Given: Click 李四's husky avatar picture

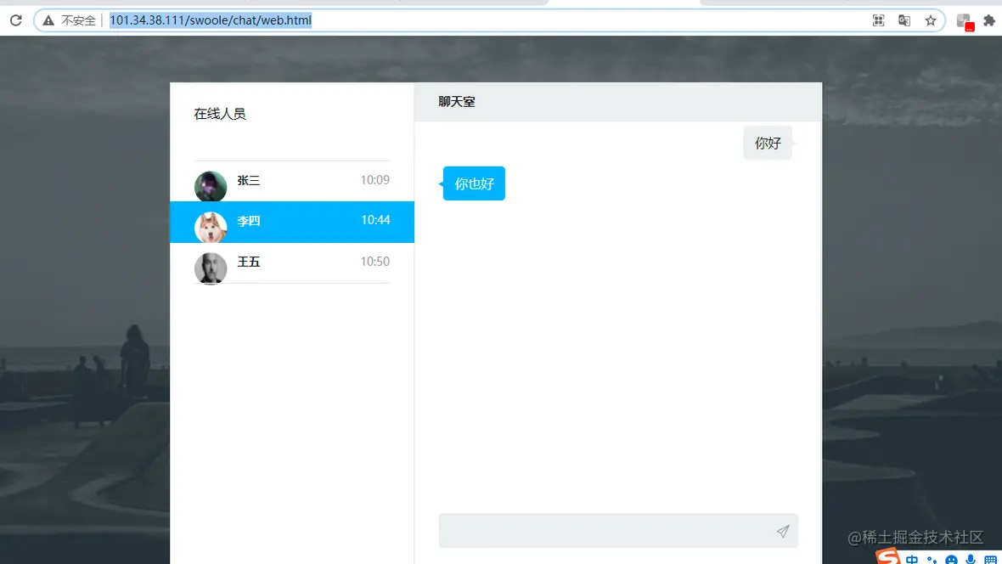Looking at the screenshot, I should (211, 228).
